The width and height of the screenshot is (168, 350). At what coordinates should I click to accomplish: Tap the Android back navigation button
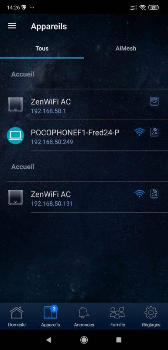(48, 340)
